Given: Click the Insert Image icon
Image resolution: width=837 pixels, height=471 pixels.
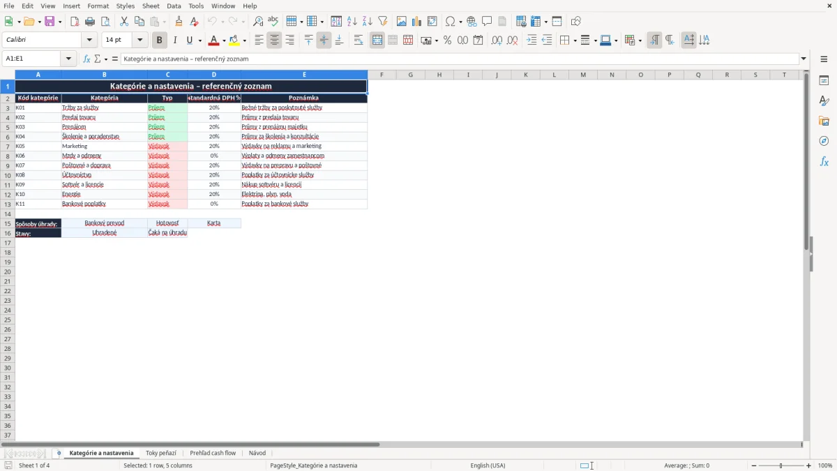Looking at the screenshot, I should [402, 22].
